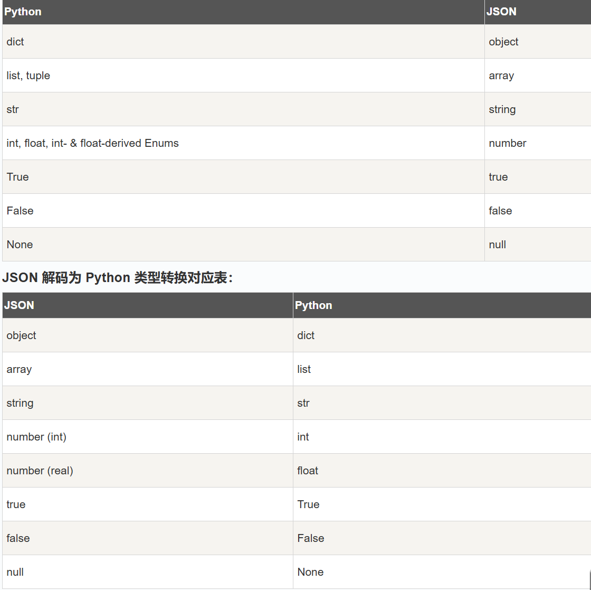Select the 'number (real)' cell

pos(40,471)
